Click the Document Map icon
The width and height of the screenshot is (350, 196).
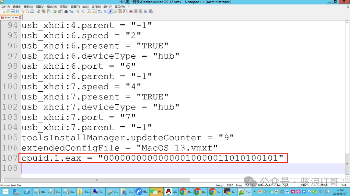click(120, 11)
